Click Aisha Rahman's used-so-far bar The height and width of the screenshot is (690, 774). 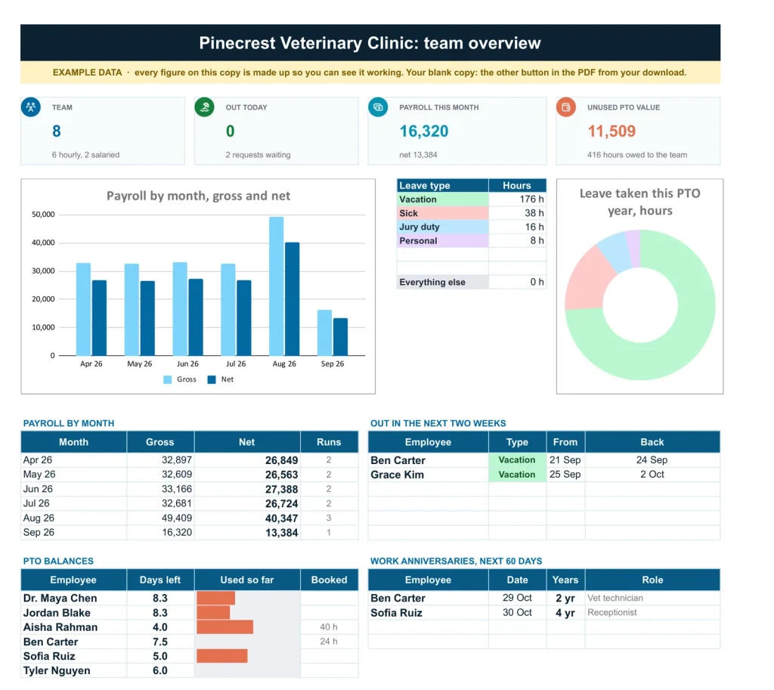225,627
